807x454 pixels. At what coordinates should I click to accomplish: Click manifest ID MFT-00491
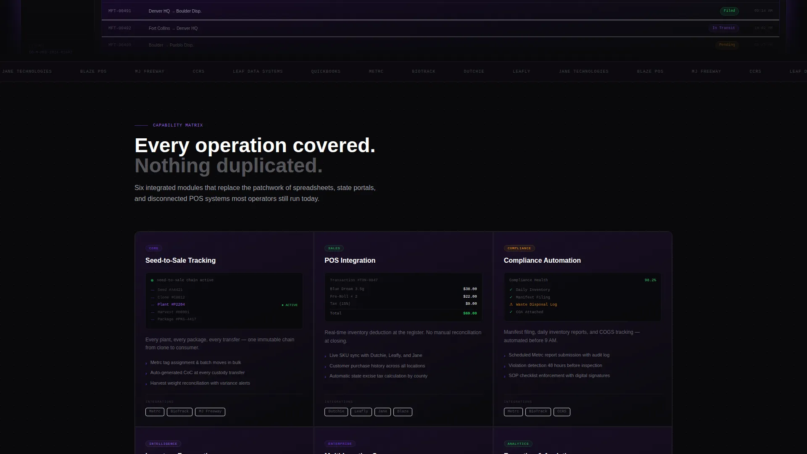pyautogui.click(x=120, y=11)
